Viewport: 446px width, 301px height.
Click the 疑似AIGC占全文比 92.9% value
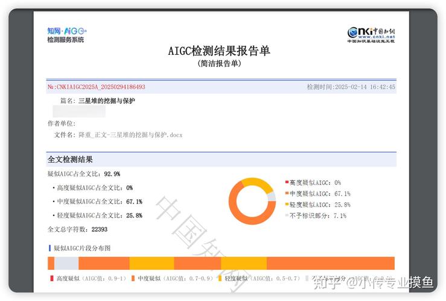pos(112,174)
